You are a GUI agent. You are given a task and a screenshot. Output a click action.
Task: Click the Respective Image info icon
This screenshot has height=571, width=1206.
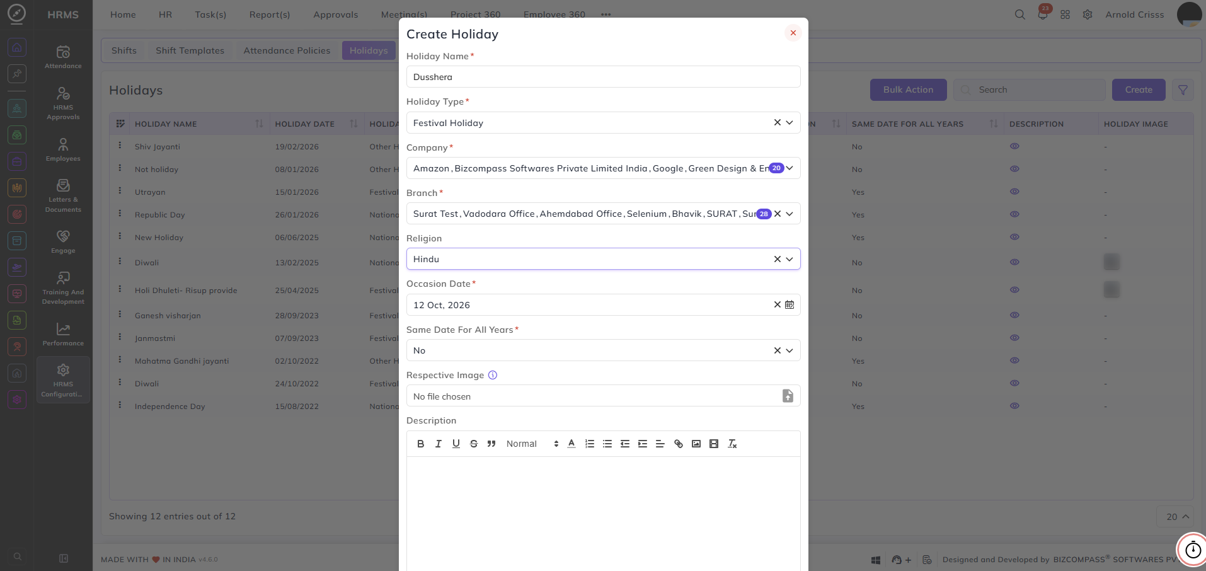(x=493, y=375)
